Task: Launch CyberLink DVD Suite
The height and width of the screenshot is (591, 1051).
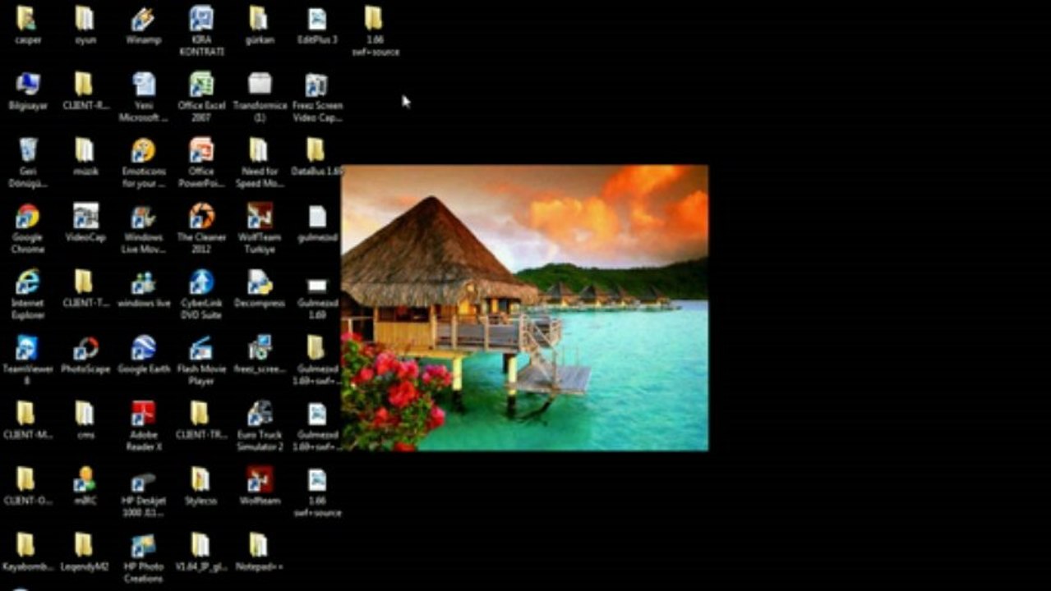Action: [x=201, y=282]
